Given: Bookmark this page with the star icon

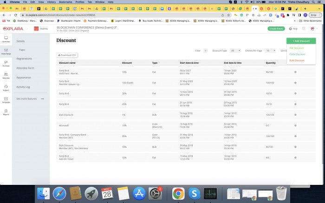Looking at the screenshot, I should (228, 15).
